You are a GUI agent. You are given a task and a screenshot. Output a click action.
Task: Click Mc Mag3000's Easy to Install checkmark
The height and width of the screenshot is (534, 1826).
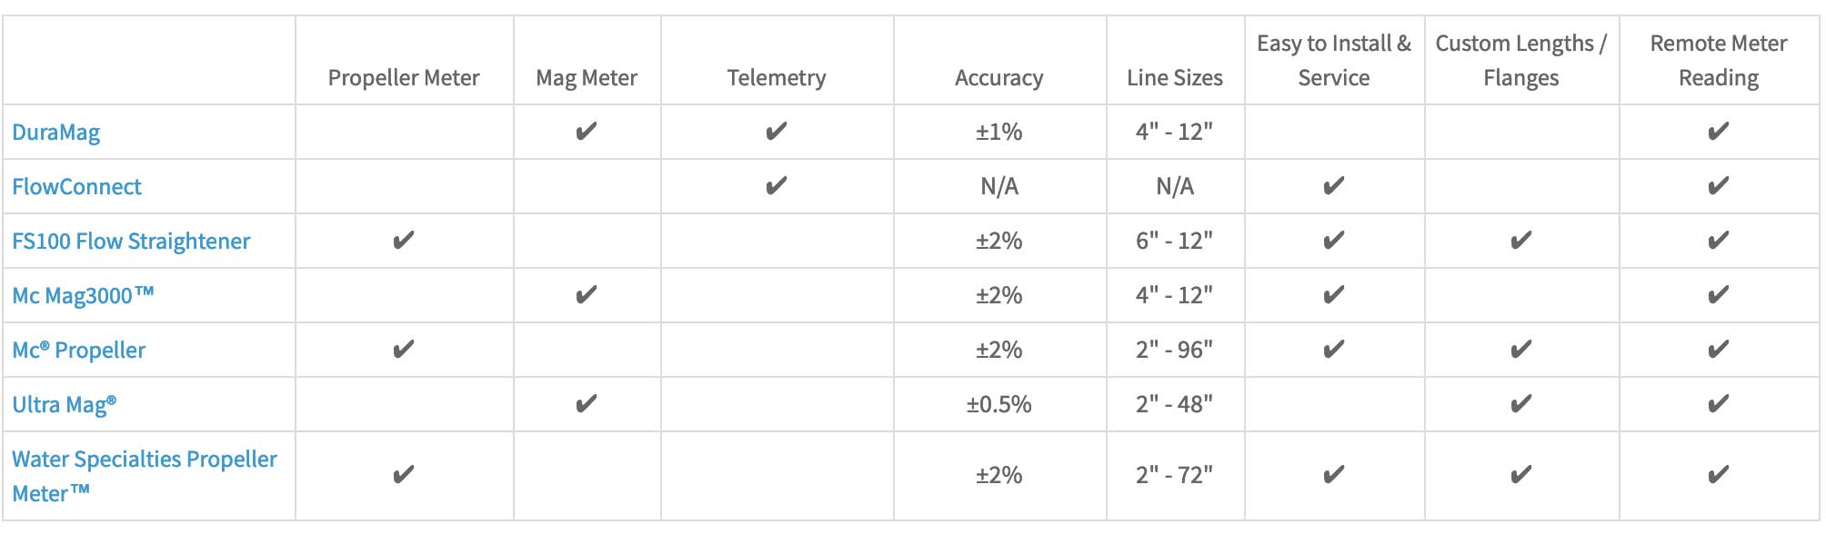pos(1334,295)
